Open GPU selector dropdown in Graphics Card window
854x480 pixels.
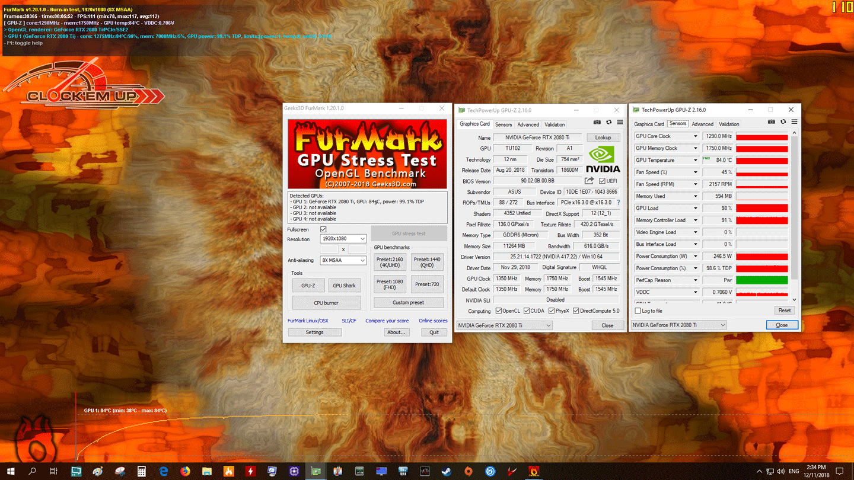coord(505,325)
